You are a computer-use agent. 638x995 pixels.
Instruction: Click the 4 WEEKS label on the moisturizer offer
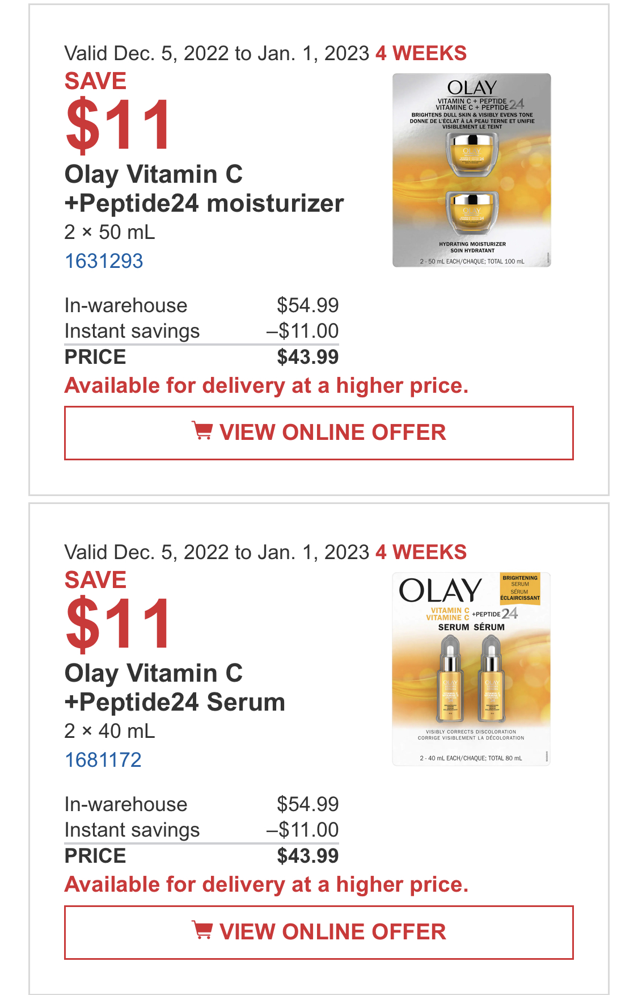click(421, 53)
